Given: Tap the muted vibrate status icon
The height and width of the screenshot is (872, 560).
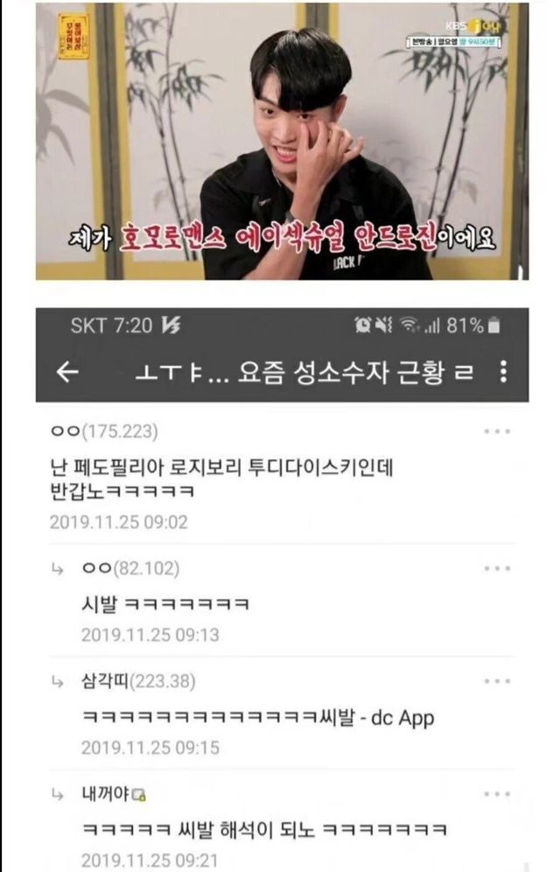Looking at the screenshot, I should point(384,324).
